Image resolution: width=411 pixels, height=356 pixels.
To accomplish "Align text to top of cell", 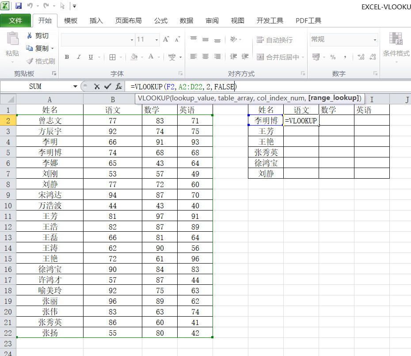I will pyautogui.click(x=194, y=39).
